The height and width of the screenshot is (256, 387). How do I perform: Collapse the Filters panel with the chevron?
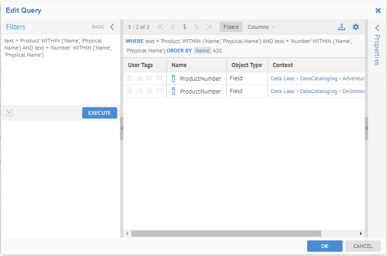(112, 27)
